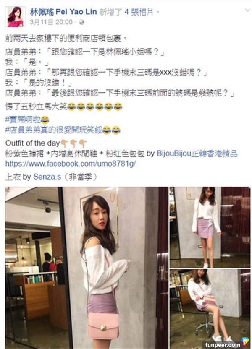Open the #店員弟弟真的很愛開玩笑餒 hashtag

(x=54, y=130)
